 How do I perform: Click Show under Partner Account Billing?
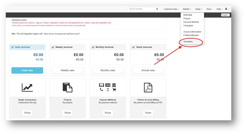148,113
